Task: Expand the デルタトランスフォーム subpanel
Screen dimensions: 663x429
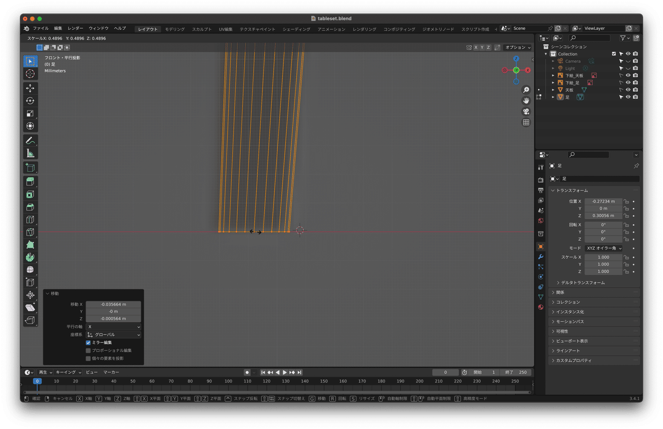Action: click(x=583, y=283)
